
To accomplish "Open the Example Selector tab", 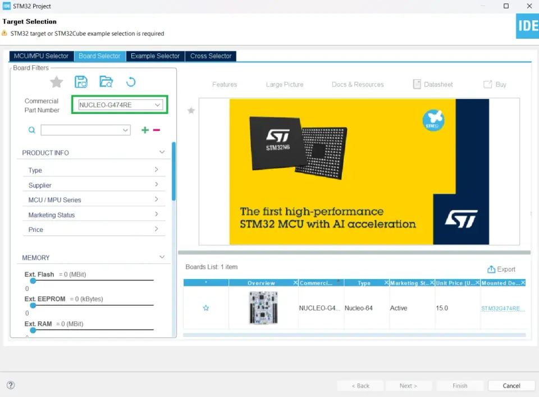I will click(x=155, y=56).
